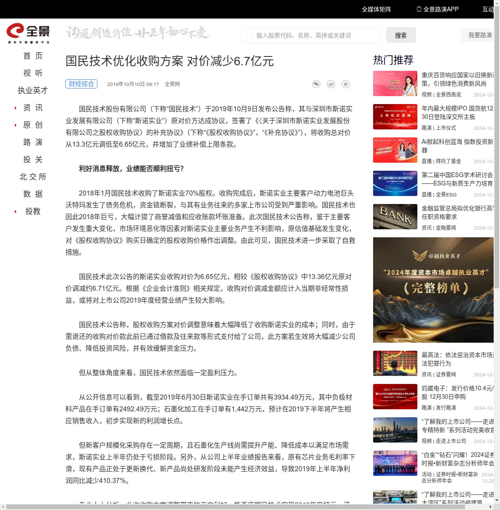Click scrollbar down arrow at bottom right

[497, 501]
